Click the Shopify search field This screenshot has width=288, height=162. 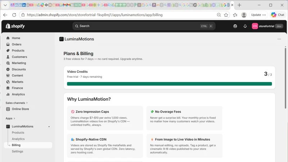(144, 26)
